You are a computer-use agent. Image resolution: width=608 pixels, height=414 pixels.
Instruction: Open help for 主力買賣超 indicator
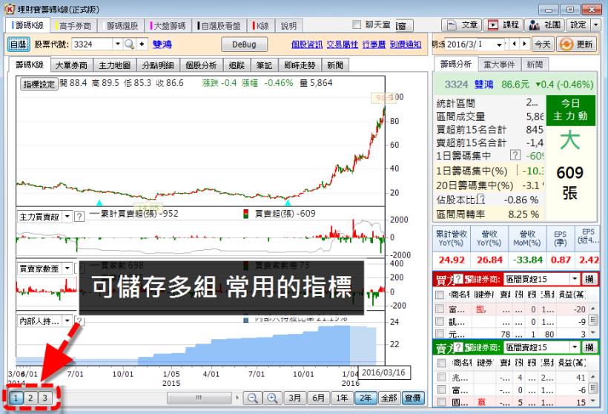79,217
